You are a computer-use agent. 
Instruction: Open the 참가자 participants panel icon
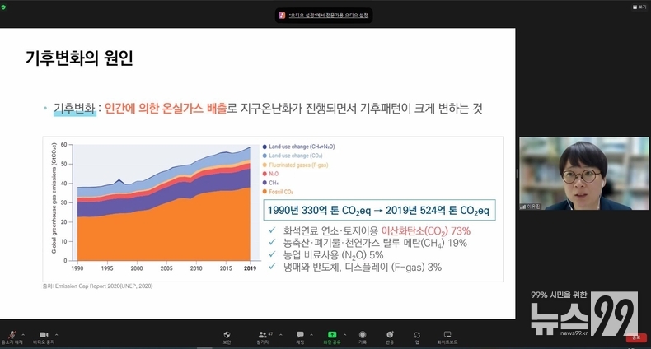pyautogui.click(x=262, y=334)
